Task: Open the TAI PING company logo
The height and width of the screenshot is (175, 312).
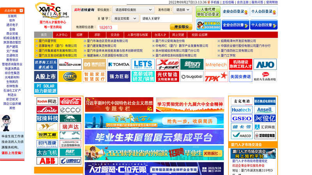Action: coord(70,119)
